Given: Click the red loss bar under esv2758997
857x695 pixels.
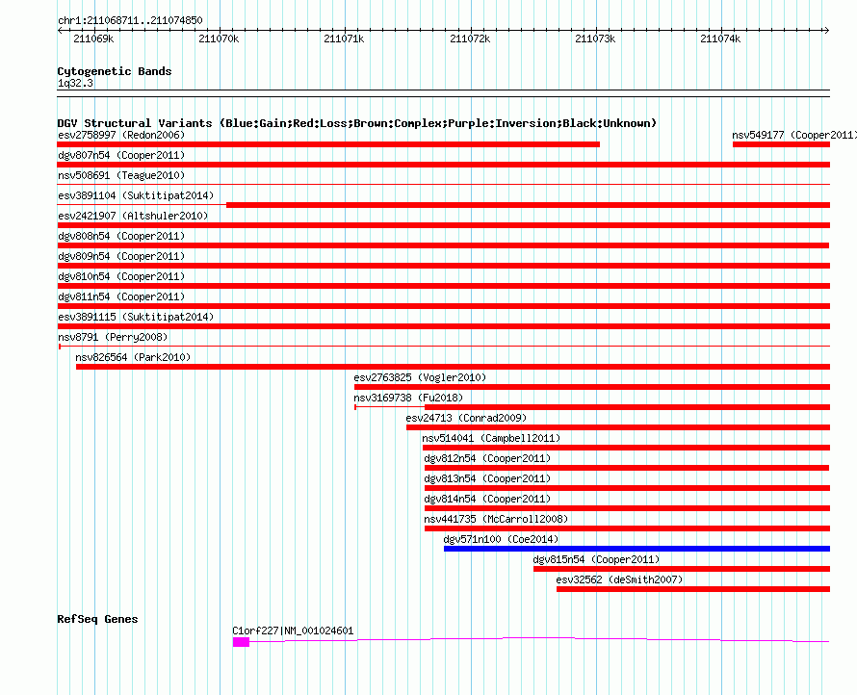Looking at the screenshot, I should 328,144.
